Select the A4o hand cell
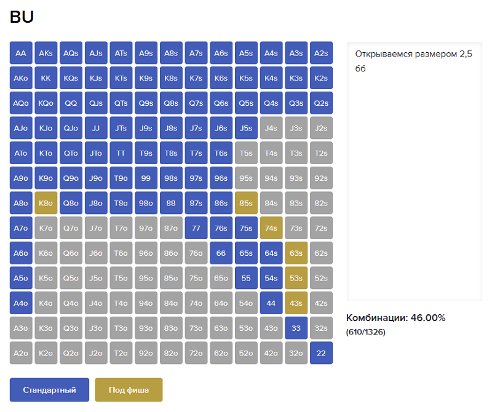The width and height of the screenshot is (492, 412). tap(21, 303)
